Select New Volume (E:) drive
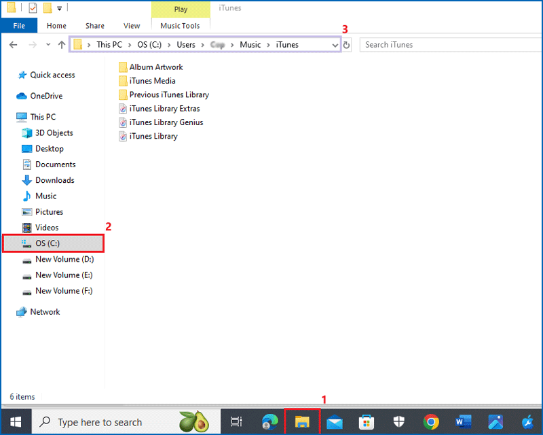Viewport: 543px width, 435px height. pyautogui.click(x=58, y=275)
